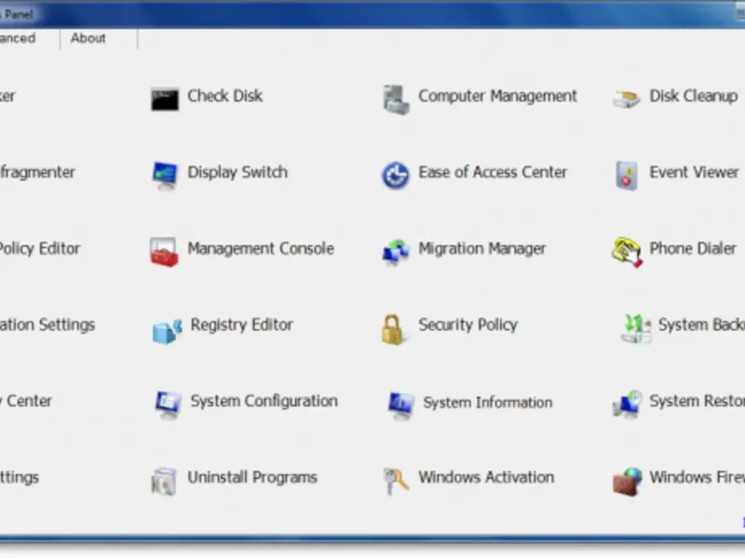Open the Registry Editor cube icon
The height and width of the screenshot is (558, 745).
click(x=168, y=331)
